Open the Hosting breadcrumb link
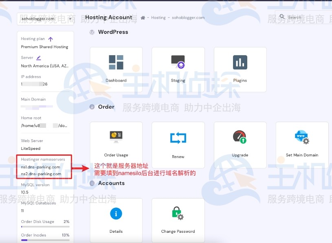The width and height of the screenshot is (332, 243). click(158, 18)
